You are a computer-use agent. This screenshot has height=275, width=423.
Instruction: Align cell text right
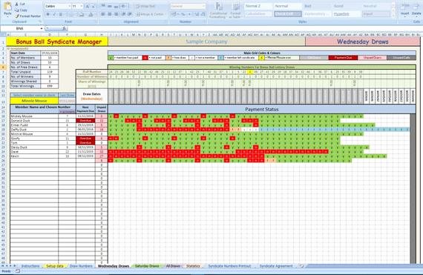[x=116, y=14]
